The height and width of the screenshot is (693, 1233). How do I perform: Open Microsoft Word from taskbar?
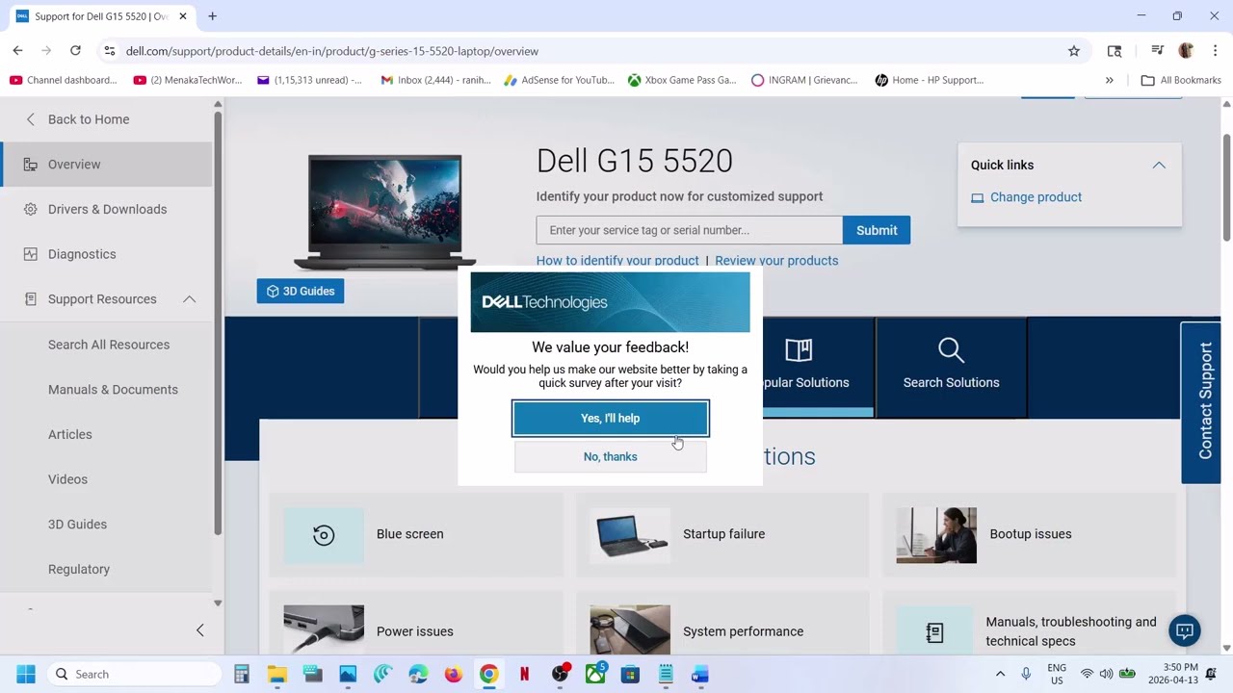(x=700, y=675)
